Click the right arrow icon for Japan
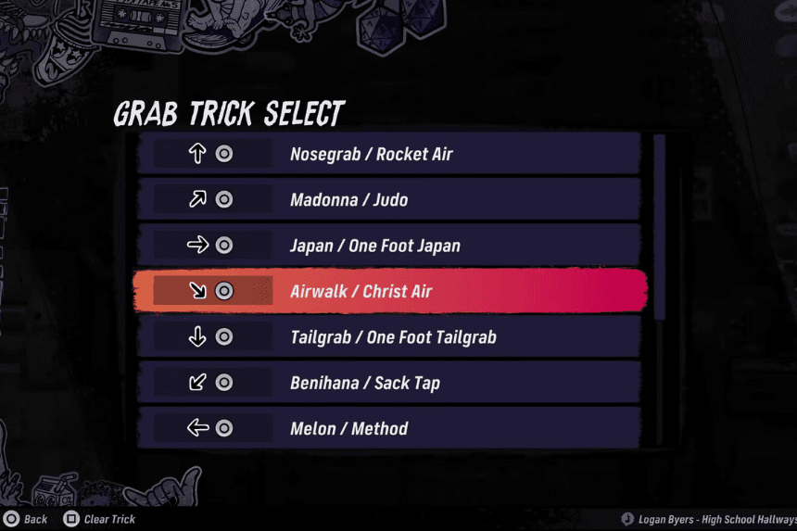The width and height of the screenshot is (797, 531). [x=196, y=246]
